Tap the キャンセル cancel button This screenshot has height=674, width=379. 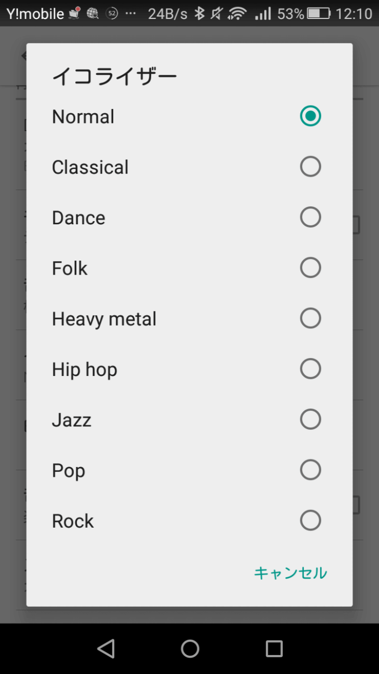(x=290, y=573)
